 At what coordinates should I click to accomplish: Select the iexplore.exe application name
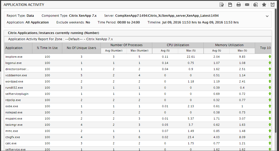[14, 57]
